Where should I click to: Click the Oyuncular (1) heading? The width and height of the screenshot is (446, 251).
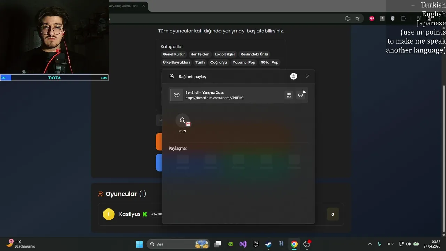coord(126,194)
